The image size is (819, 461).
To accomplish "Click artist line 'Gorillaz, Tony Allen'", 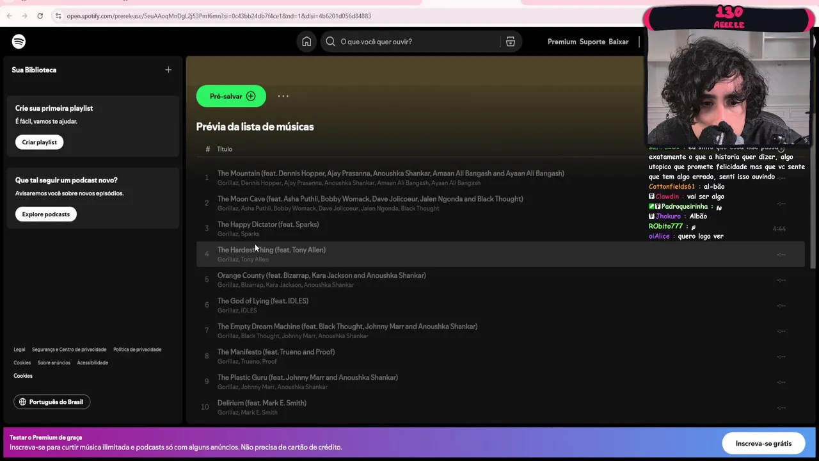I will click(243, 259).
